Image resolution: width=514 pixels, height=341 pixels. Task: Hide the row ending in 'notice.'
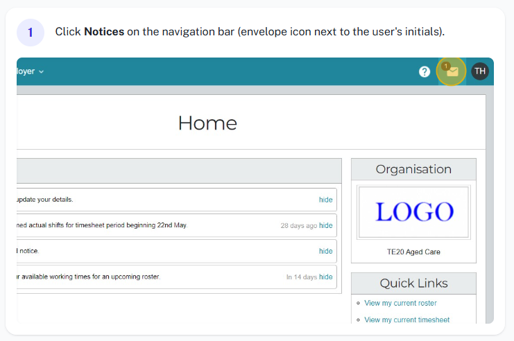tap(325, 251)
